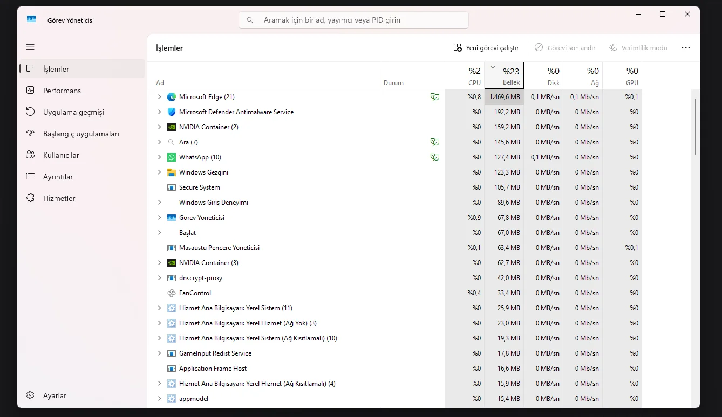Sort processes by CPU column

coord(465,75)
